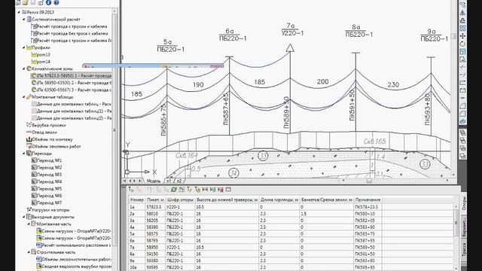This screenshot has height=271, width=482.
Task: Collapse the Климатические зоны node
Action: [24, 69]
